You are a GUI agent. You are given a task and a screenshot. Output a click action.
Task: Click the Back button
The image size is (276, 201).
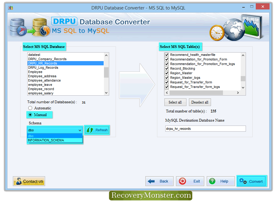click(159, 181)
